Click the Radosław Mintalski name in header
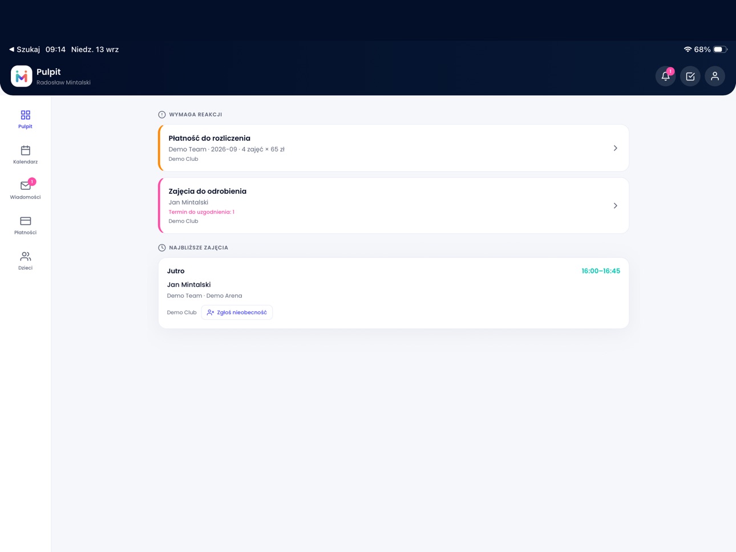Screen dimensions: 736x552 coord(63,83)
